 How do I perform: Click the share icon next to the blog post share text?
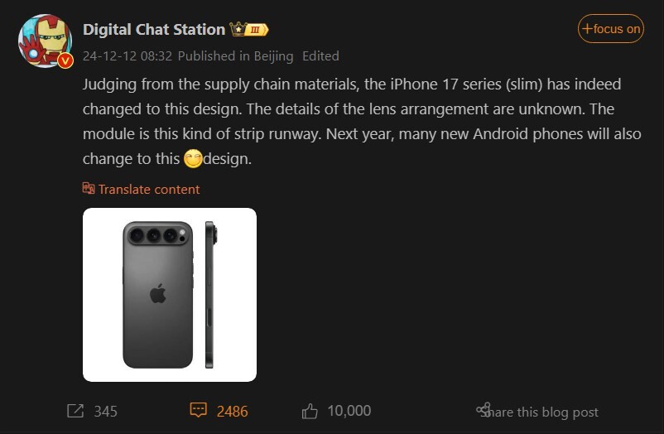click(x=484, y=410)
